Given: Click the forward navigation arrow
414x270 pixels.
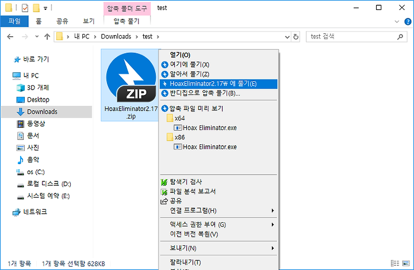Looking at the screenshot, I should click(25, 36).
